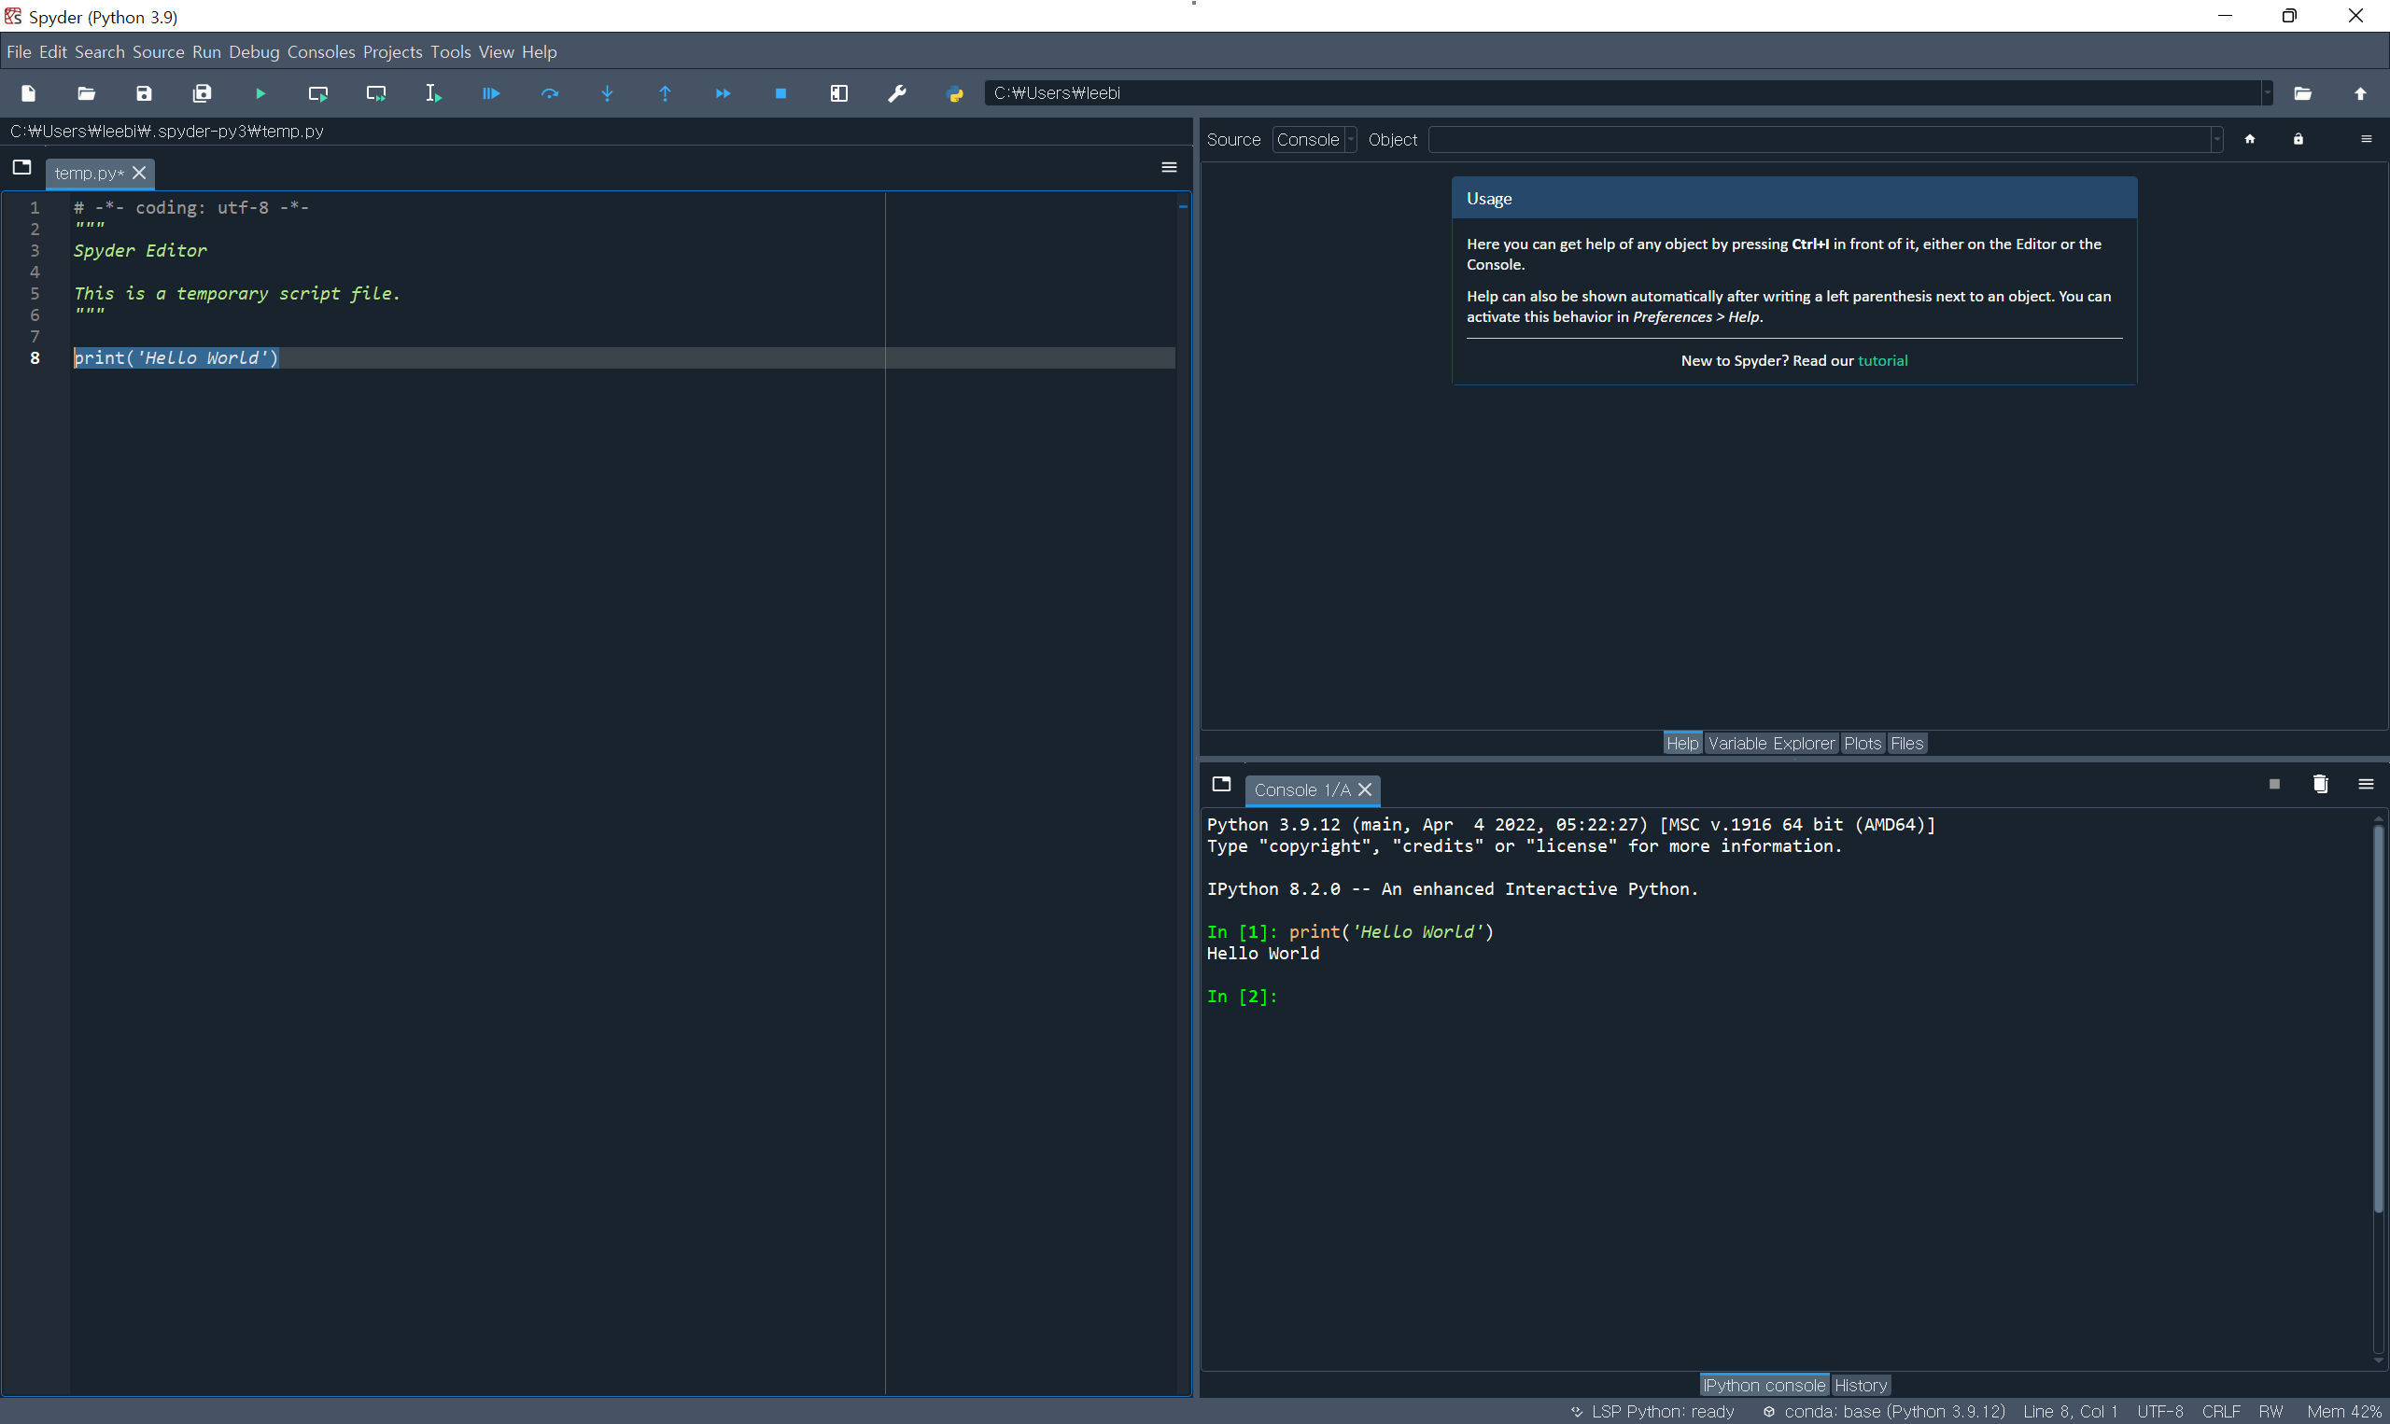Save the current file
The width and height of the screenshot is (2390, 1424).
pos(144,93)
